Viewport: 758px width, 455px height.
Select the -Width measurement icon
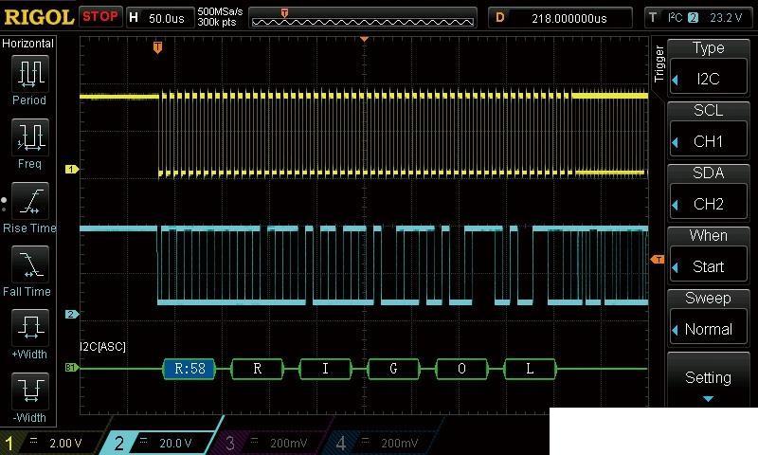point(29,391)
